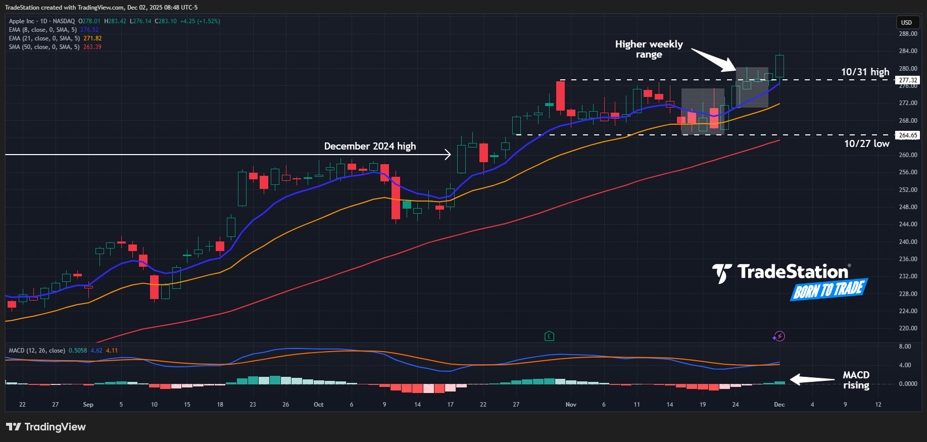Screen dimensions: 927x442
Task: Click the blue "Born to Trade" badge
Action: (x=828, y=290)
